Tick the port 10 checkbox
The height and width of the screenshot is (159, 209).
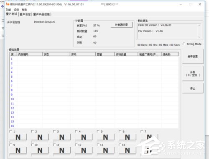tap(33, 145)
